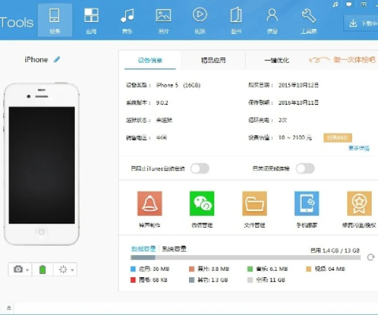Expand the screenshot camera dropdown arrow
This screenshot has height=315, width=378.
pyautogui.click(x=27, y=270)
